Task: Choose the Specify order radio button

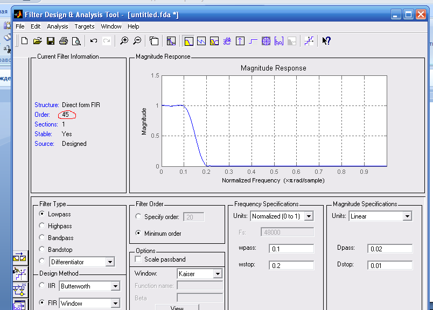Action: point(138,217)
